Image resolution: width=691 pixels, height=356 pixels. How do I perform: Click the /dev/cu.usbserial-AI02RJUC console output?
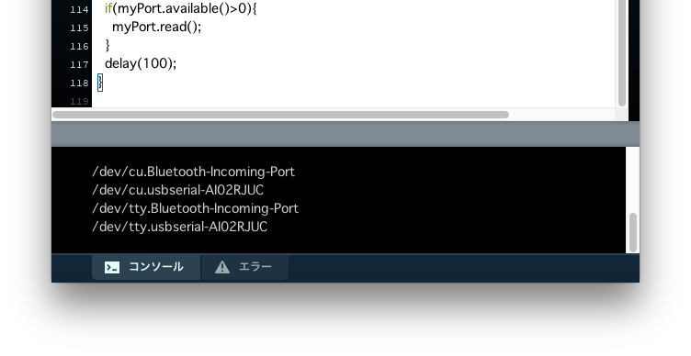coord(177,190)
